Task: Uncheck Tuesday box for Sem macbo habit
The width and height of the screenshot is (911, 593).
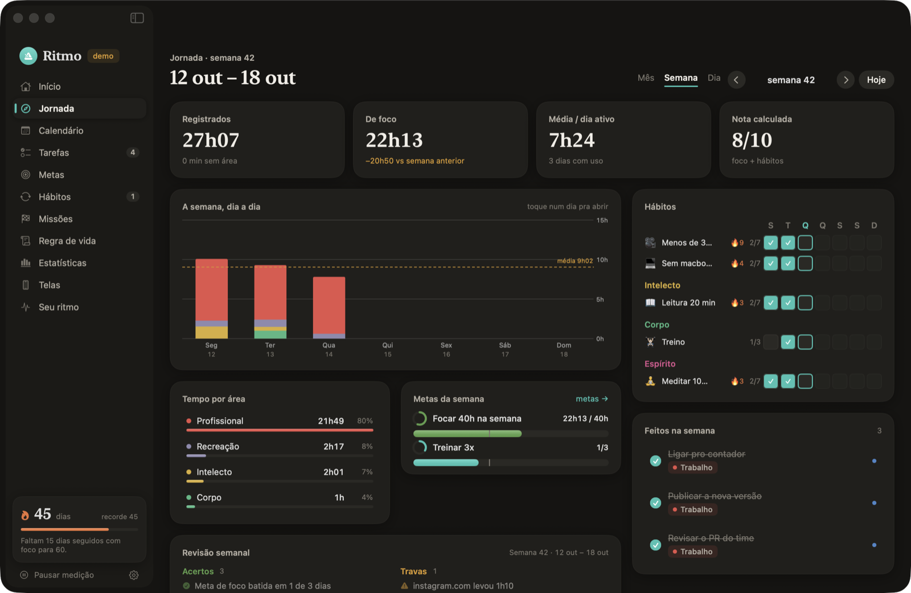Action: point(788,263)
